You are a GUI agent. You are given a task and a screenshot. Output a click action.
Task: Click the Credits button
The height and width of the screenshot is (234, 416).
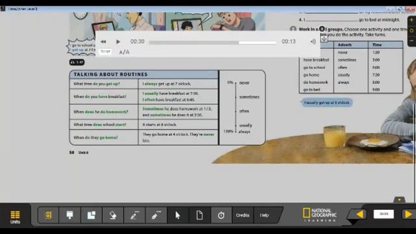(242, 215)
